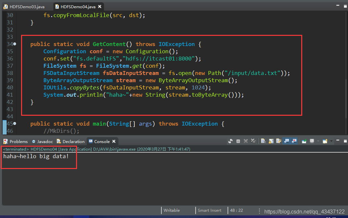Collapse the main method fold marker at line 45
The width and height of the screenshot is (348, 218).
[x=14, y=123]
